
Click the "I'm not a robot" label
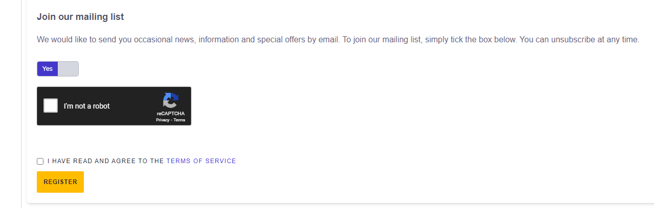point(87,106)
